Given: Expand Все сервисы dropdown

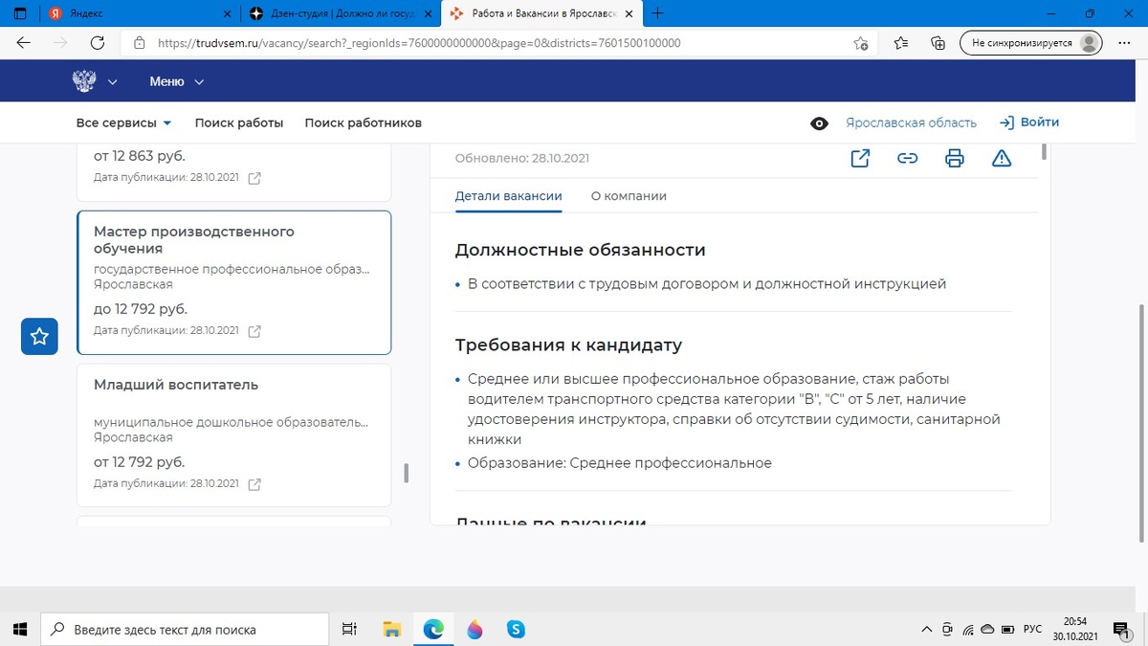Looking at the screenshot, I should click(123, 123).
